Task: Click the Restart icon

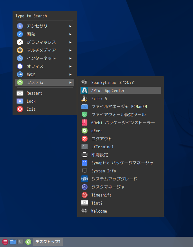Action: pos(20,93)
